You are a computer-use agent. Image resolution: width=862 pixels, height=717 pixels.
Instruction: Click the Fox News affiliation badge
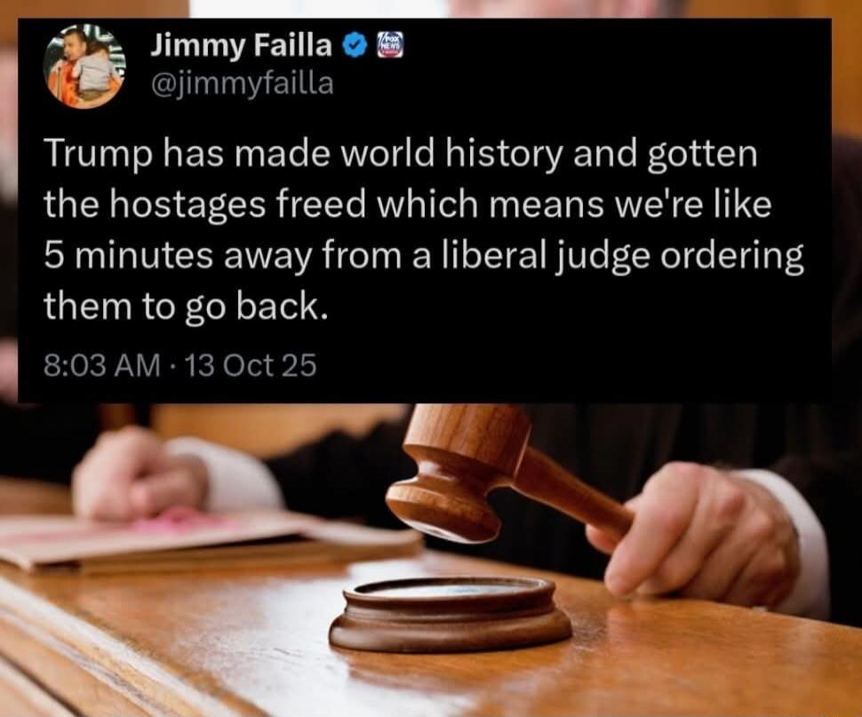click(x=390, y=45)
